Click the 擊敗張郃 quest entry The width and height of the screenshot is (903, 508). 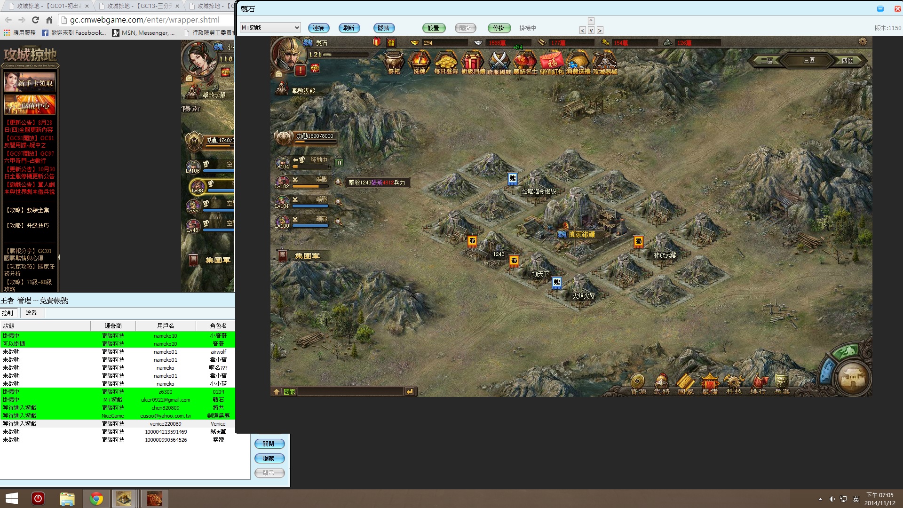tap(303, 91)
